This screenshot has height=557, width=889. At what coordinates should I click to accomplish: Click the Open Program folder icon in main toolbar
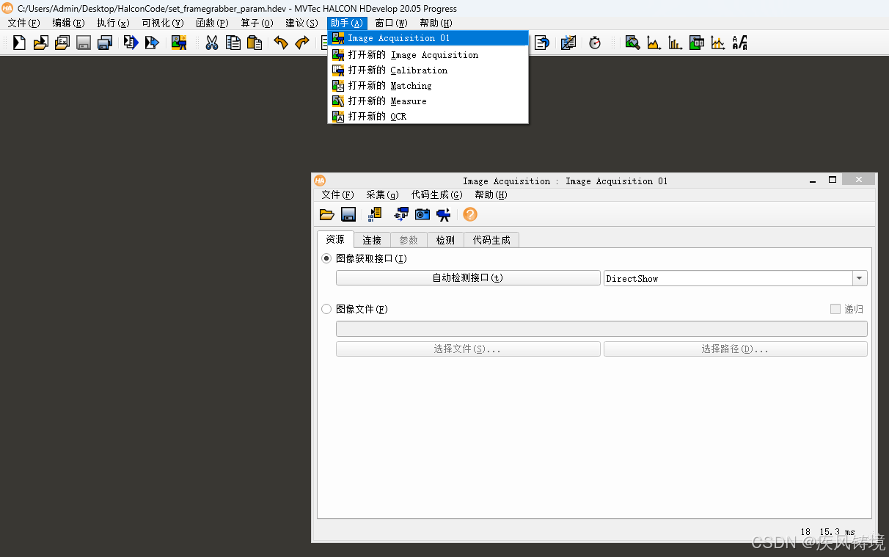pos(40,43)
